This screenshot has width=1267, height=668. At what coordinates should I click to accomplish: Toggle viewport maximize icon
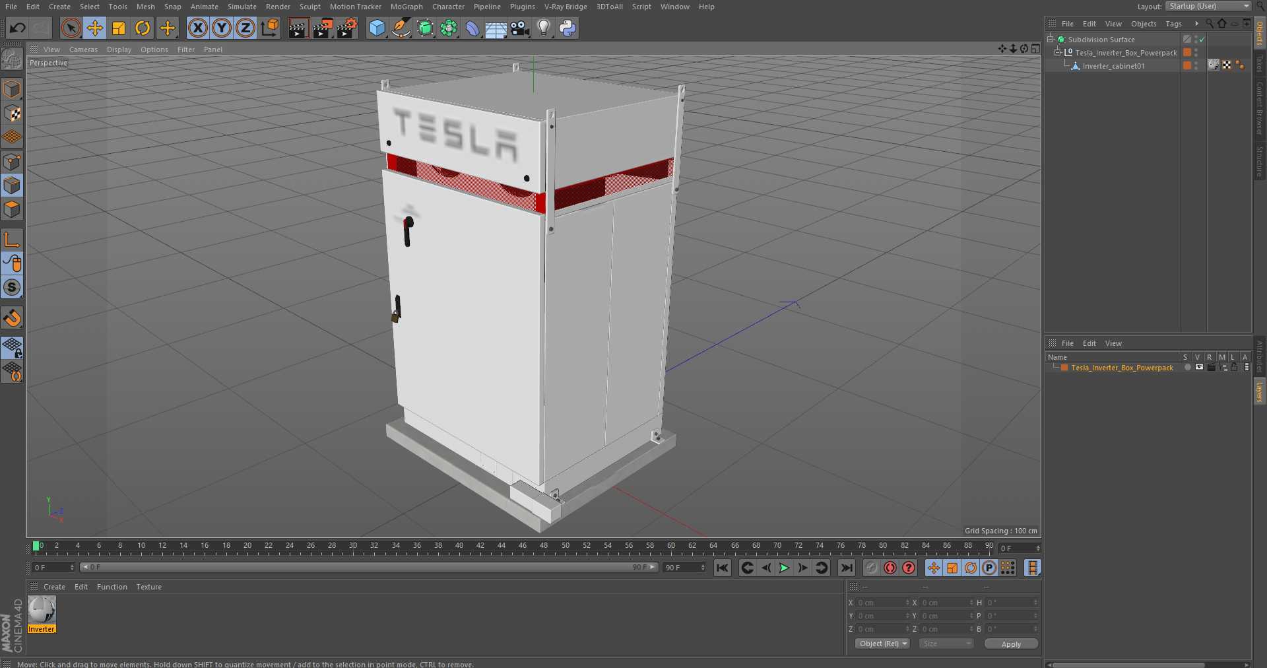1035,49
